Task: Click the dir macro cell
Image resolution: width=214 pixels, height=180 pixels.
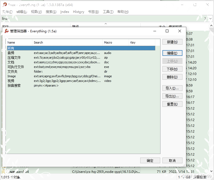Action: pyautogui.click(x=106, y=72)
